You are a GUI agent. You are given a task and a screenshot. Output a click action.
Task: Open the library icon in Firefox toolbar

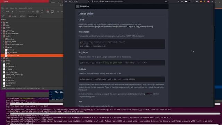click(182, 1)
